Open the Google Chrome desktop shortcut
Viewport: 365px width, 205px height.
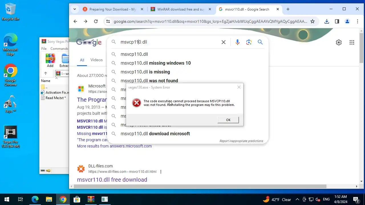click(10, 75)
